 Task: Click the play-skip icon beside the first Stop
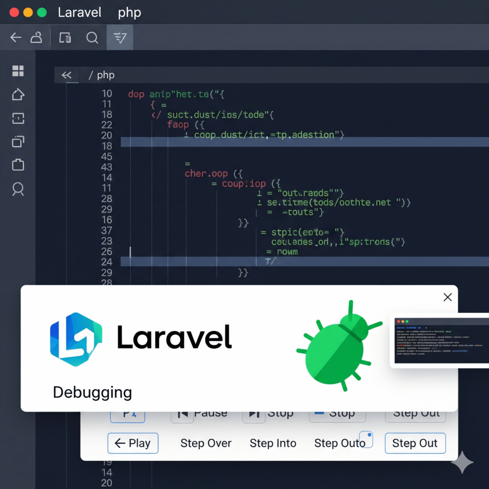[x=254, y=416]
